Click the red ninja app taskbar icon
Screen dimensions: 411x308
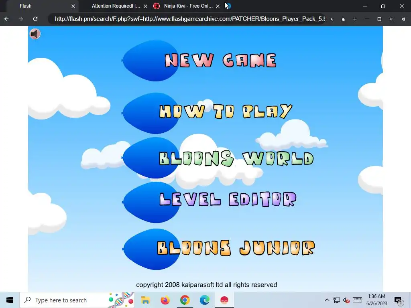click(224, 300)
